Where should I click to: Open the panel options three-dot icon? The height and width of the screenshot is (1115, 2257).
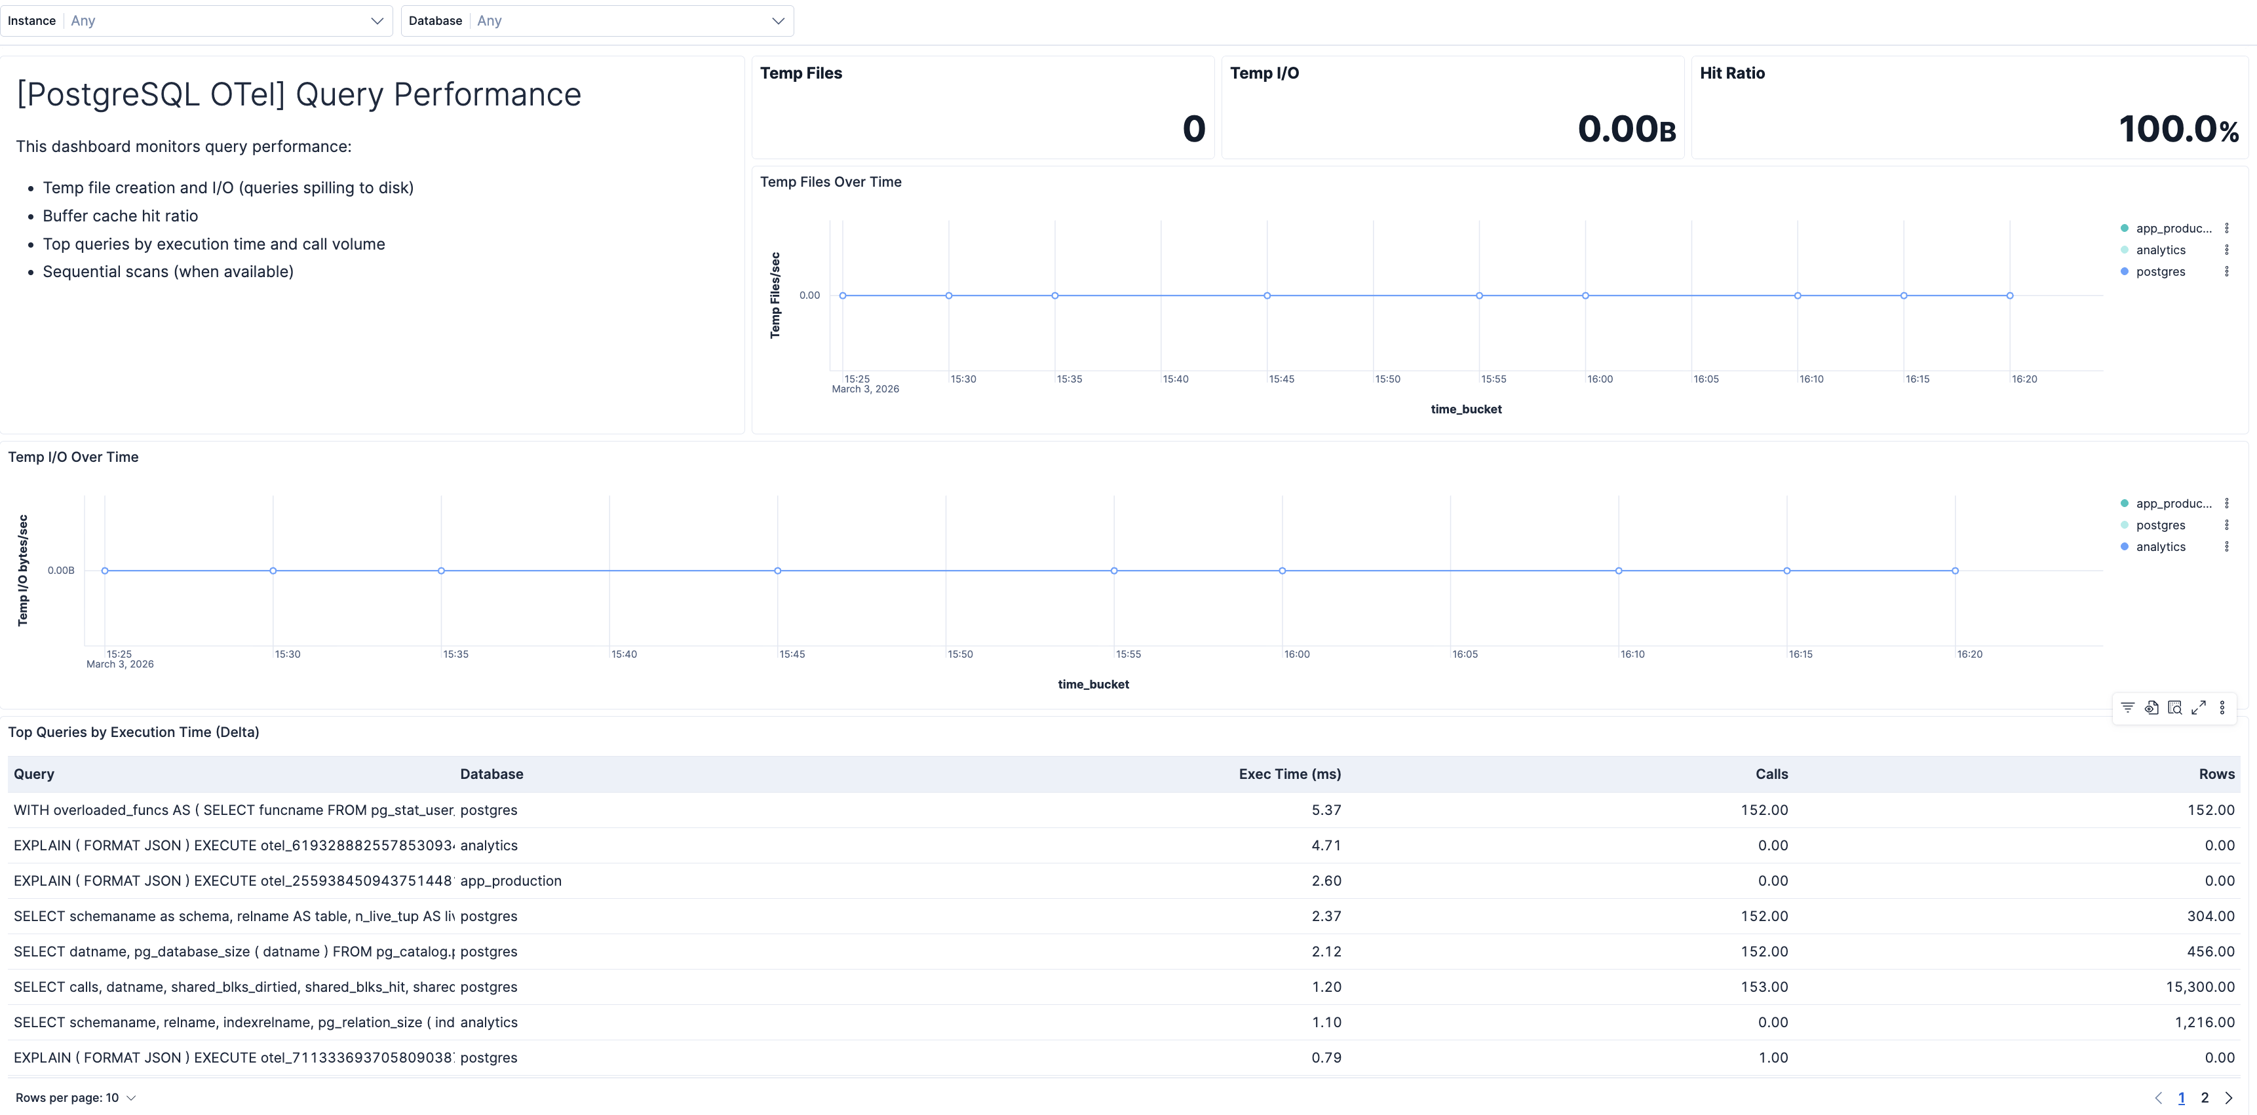click(x=2222, y=708)
